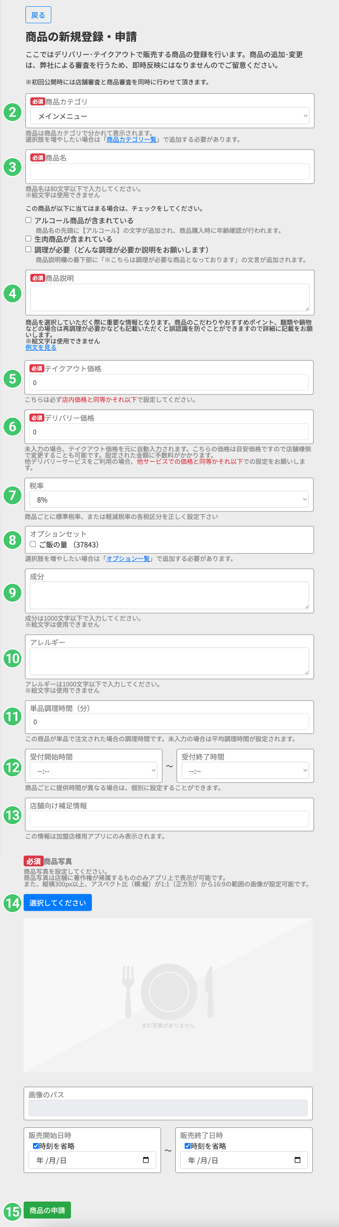Viewport: 339px width, 1227px height.
Task: Open calendar picker for 販売開始日時
Action: click(145, 1160)
